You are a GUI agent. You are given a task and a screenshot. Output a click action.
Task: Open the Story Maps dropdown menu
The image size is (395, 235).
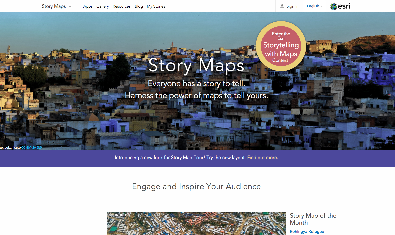click(56, 6)
